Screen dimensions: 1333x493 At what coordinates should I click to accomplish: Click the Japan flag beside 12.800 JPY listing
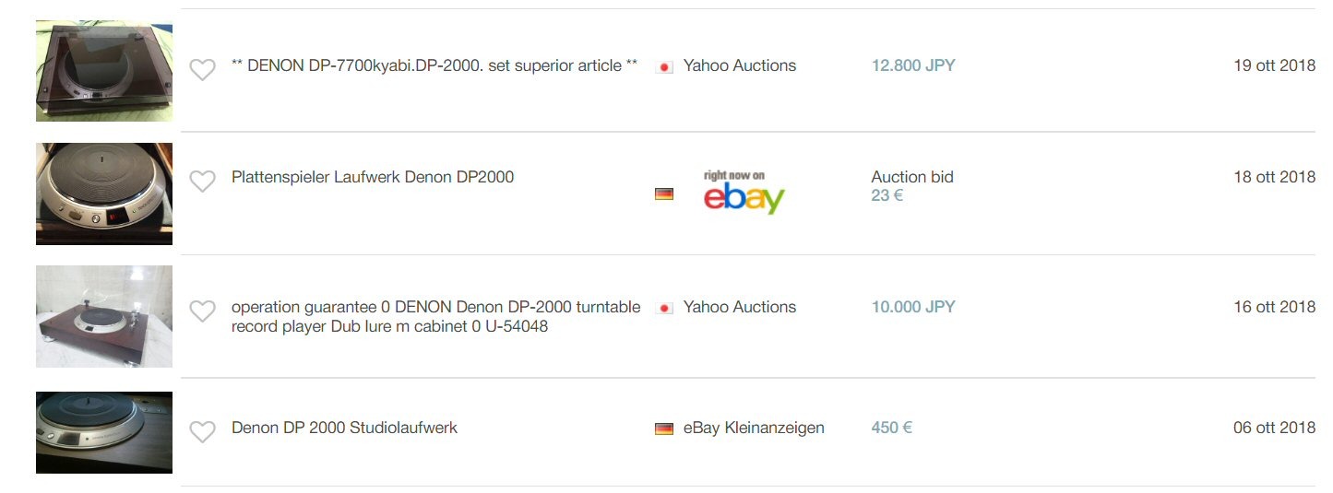pos(663,67)
